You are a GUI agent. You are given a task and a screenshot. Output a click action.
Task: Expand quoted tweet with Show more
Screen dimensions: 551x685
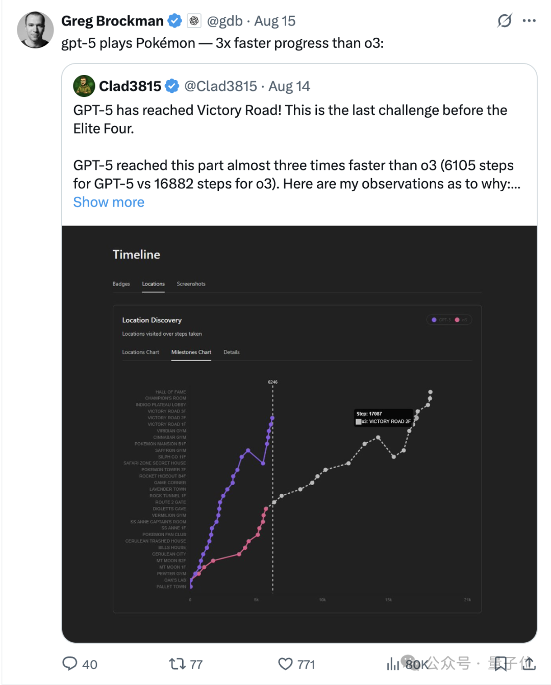tap(109, 202)
